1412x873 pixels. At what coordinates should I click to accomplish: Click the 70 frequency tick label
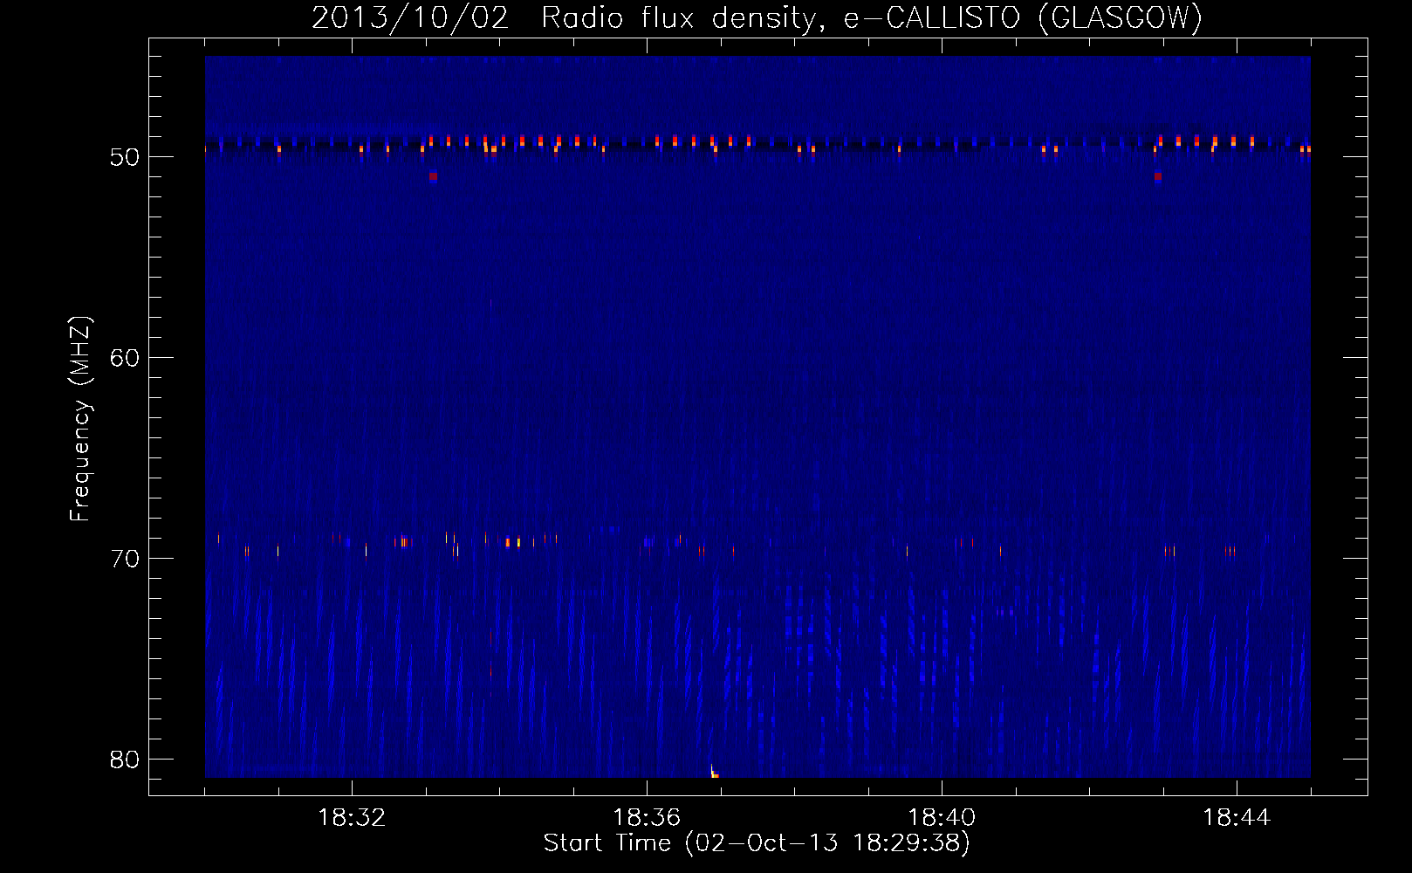pyautogui.click(x=125, y=559)
